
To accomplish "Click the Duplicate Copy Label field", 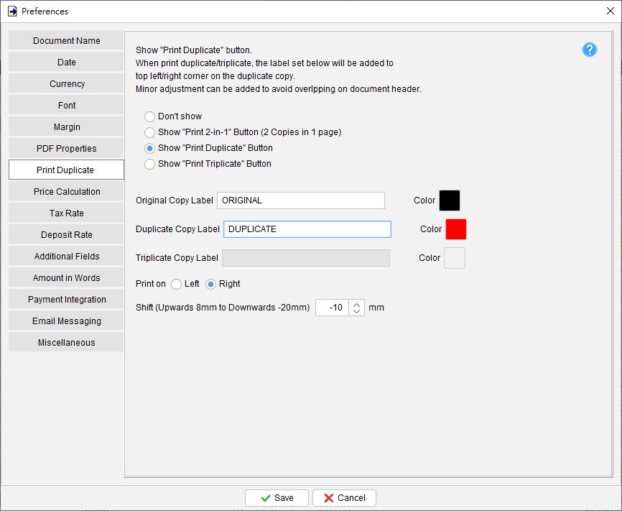I will point(307,229).
